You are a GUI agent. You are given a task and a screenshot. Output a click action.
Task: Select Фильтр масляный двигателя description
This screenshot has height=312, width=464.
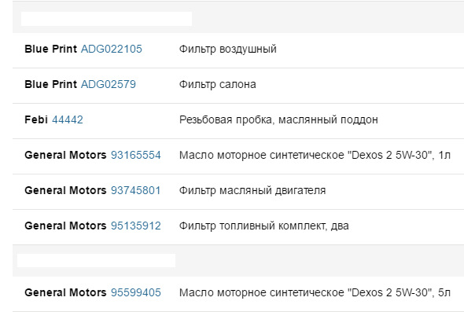click(x=252, y=190)
